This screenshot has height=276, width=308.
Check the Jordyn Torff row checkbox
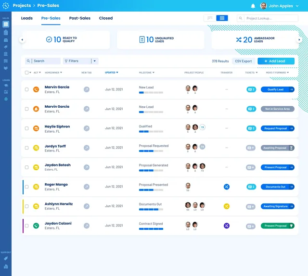click(x=27, y=148)
